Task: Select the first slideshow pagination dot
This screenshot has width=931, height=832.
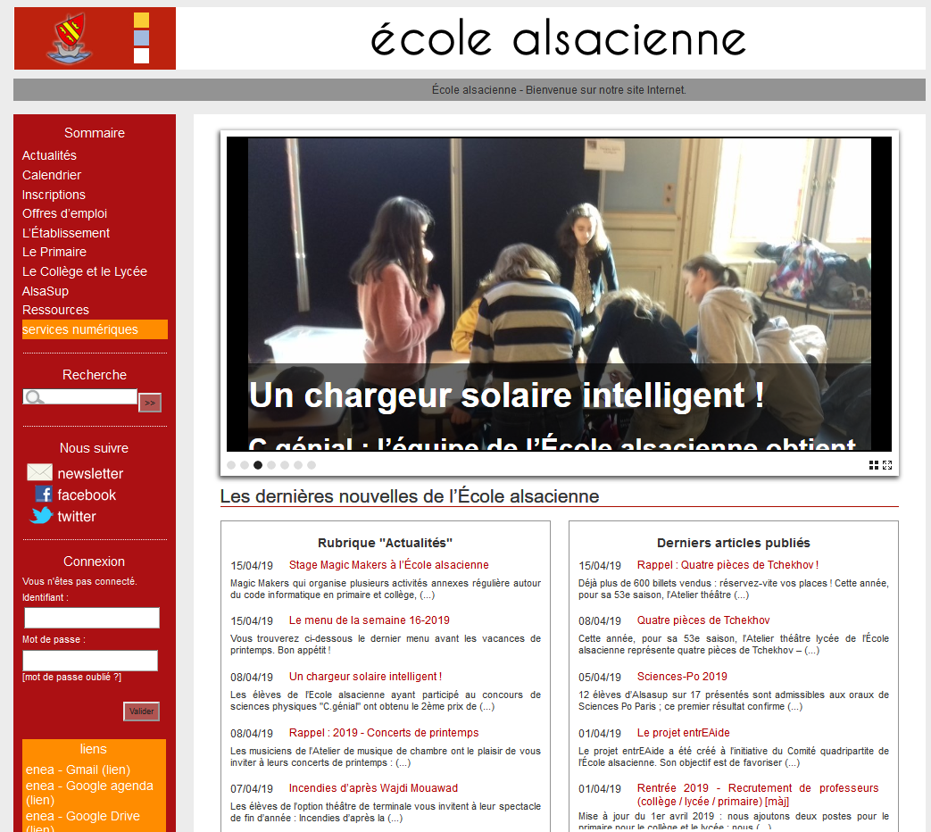Action: (x=231, y=465)
